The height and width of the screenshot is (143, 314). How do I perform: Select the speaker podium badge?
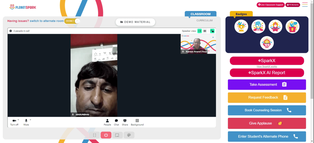tap(292, 27)
